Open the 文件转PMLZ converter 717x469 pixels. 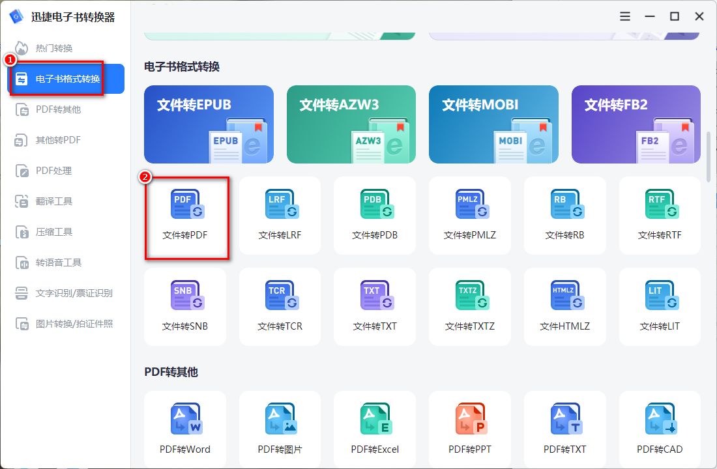(469, 216)
